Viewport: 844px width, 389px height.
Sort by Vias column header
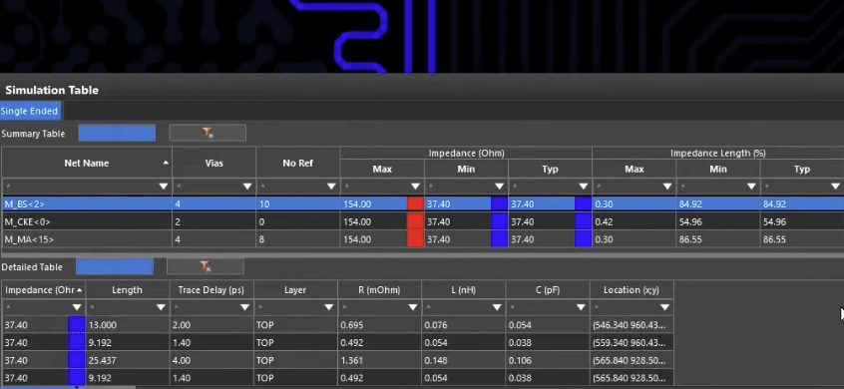pos(214,163)
